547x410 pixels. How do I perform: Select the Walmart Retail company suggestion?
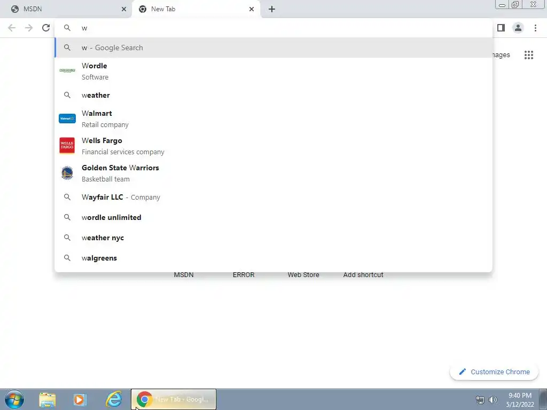click(273, 119)
